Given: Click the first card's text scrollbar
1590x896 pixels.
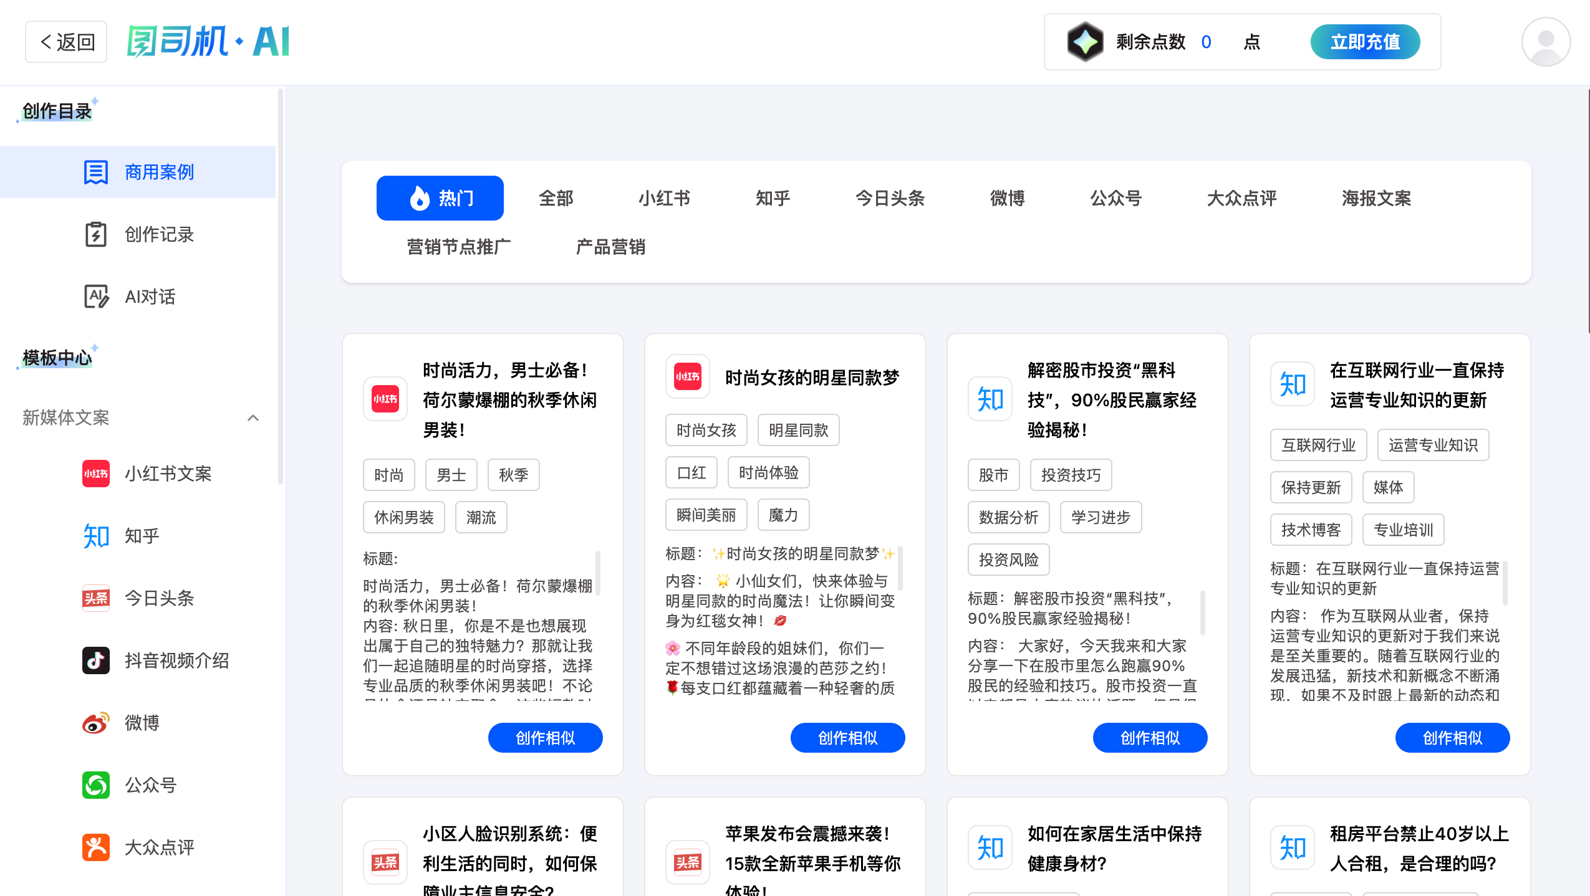Looking at the screenshot, I should pyautogui.click(x=597, y=573).
